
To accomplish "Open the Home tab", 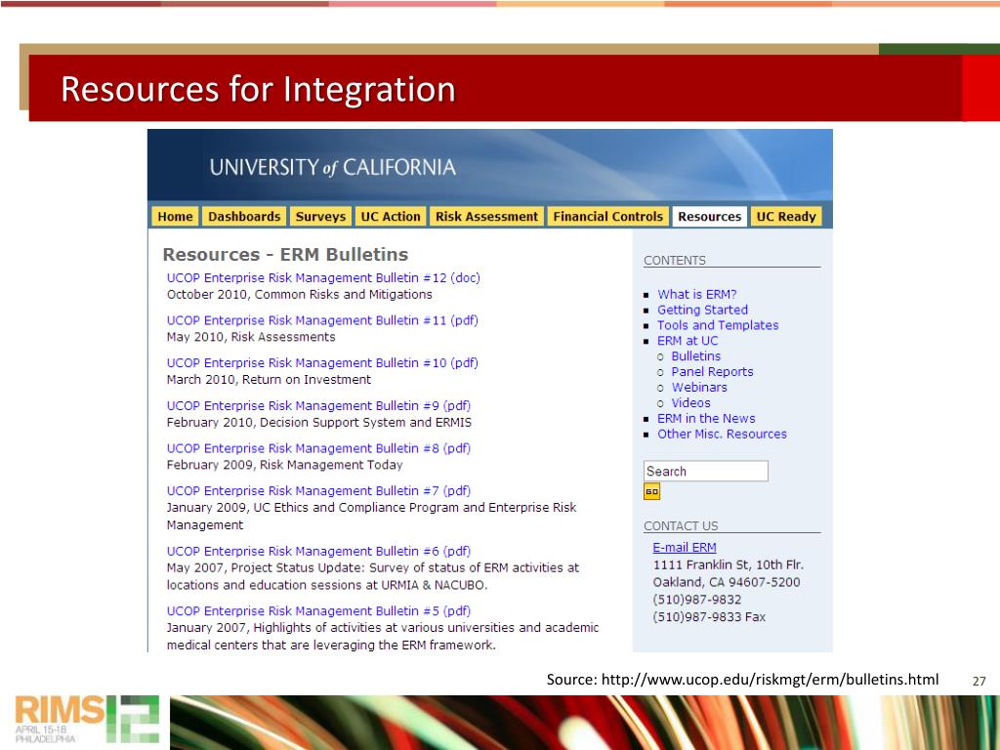I will (x=175, y=216).
